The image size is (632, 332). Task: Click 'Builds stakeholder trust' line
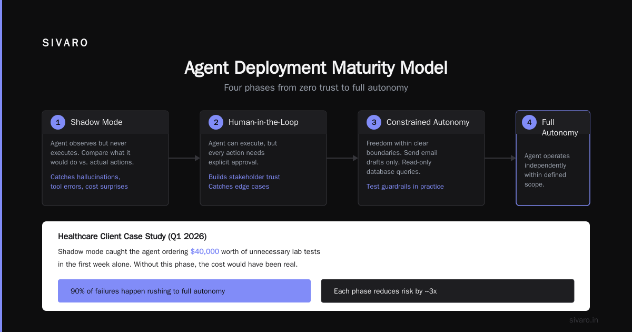pyautogui.click(x=244, y=177)
